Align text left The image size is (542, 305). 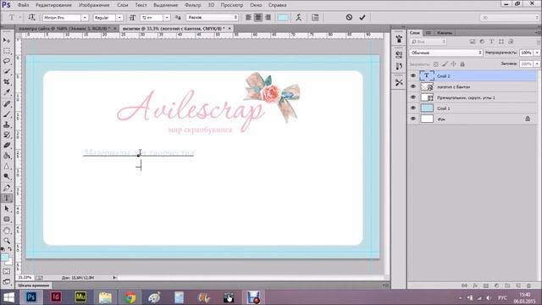tap(248, 17)
